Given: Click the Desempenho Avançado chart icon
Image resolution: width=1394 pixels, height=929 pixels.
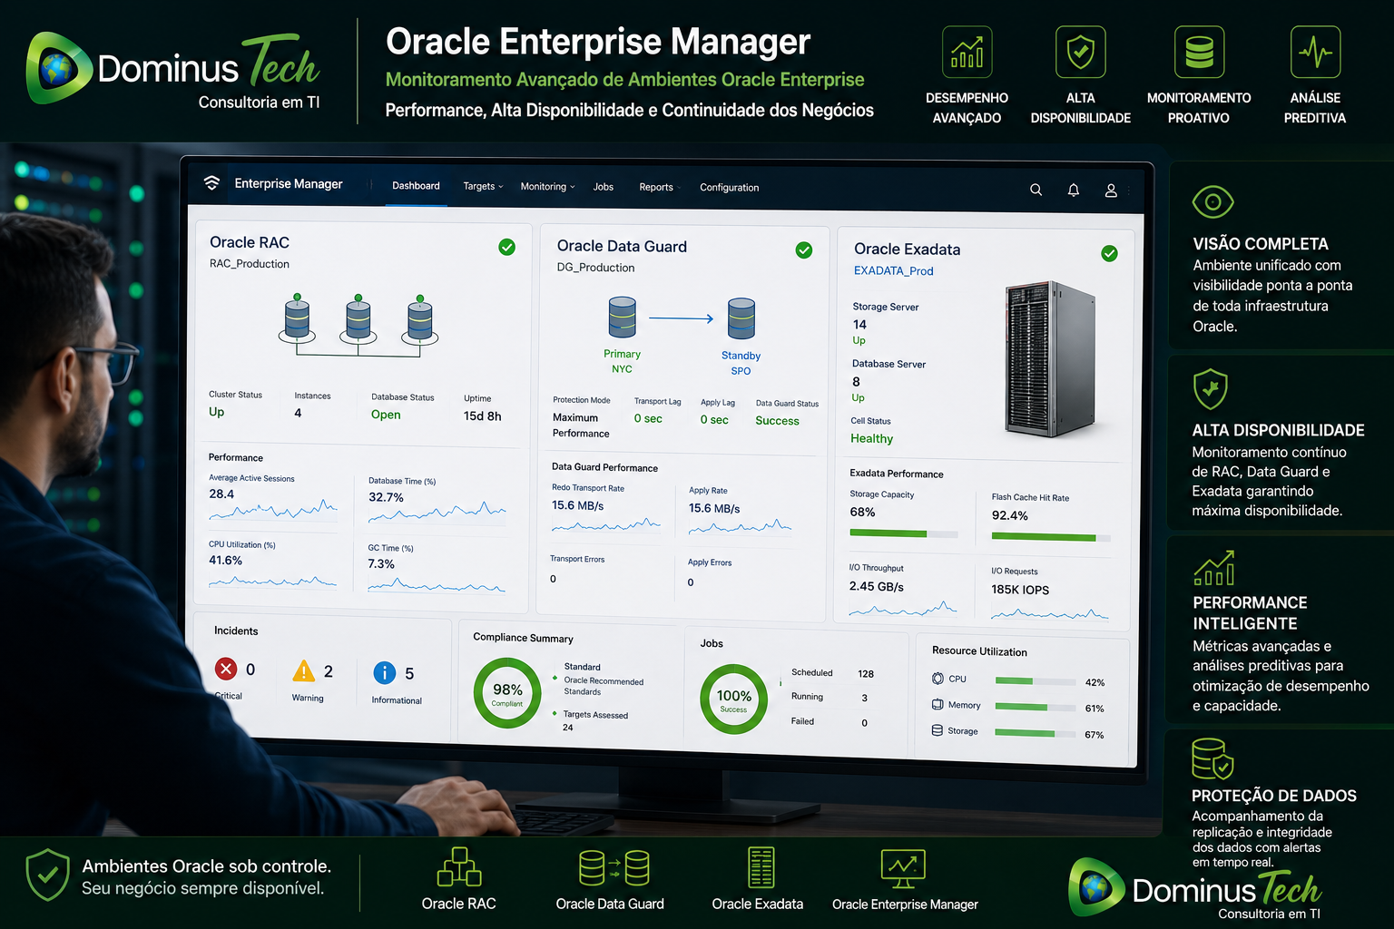Looking at the screenshot, I should [967, 52].
